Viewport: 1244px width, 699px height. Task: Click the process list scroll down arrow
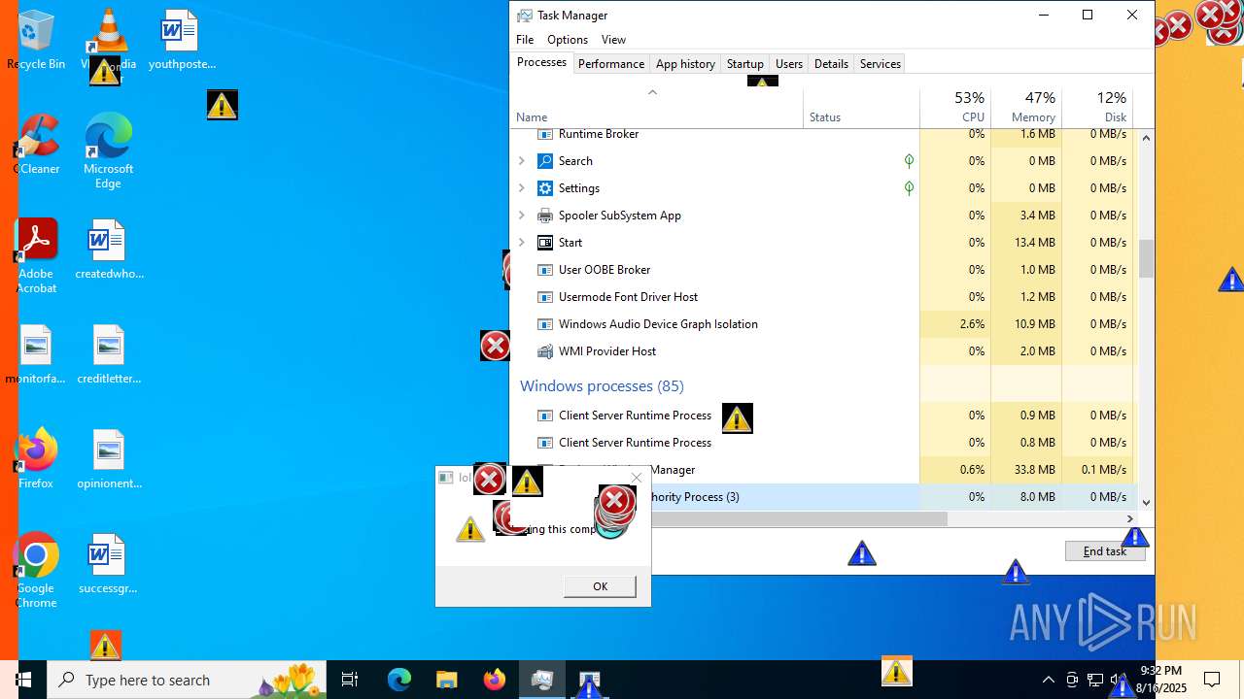click(1146, 503)
